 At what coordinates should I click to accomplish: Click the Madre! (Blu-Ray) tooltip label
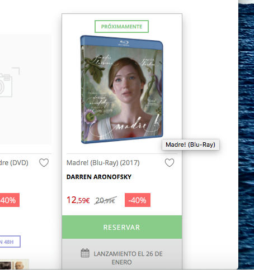[x=191, y=144]
